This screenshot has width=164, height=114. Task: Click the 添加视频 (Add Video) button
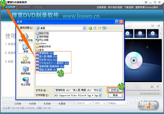point(10,7)
